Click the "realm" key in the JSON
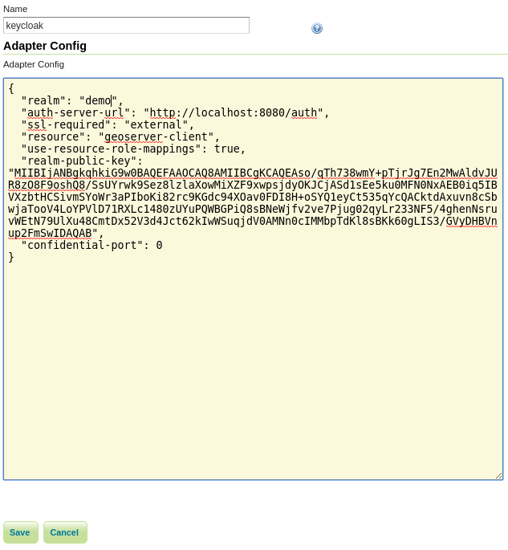 click(43, 101)
